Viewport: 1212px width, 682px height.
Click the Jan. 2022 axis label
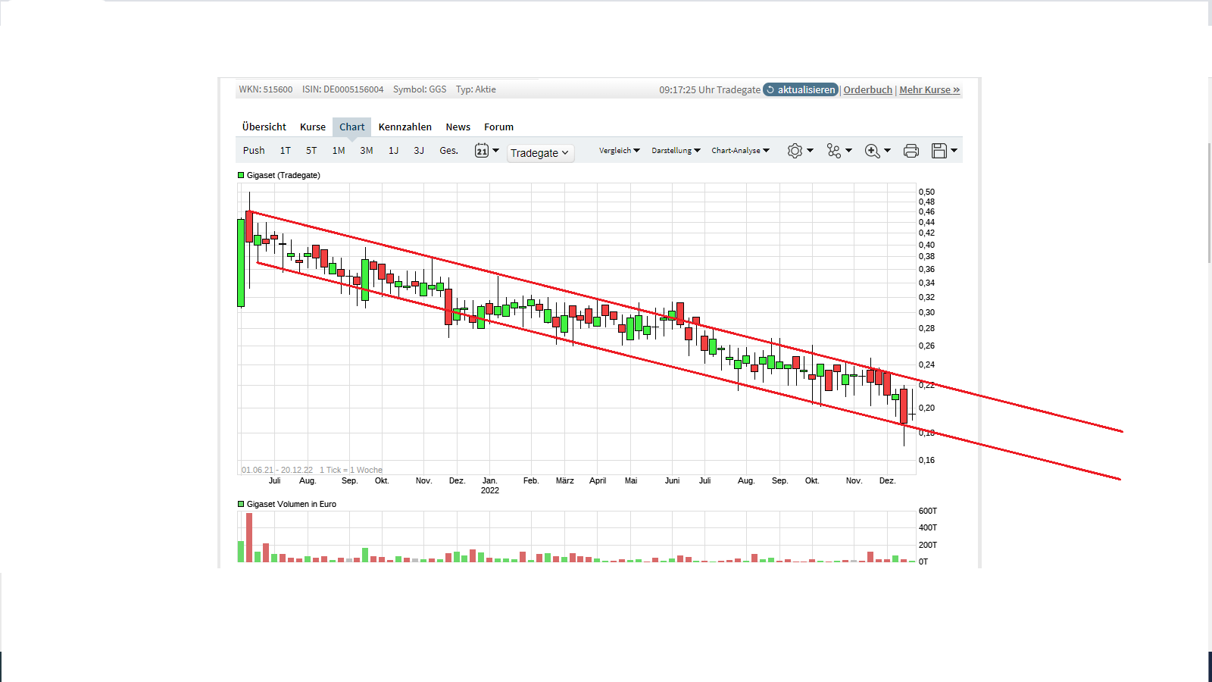(490, 486)
